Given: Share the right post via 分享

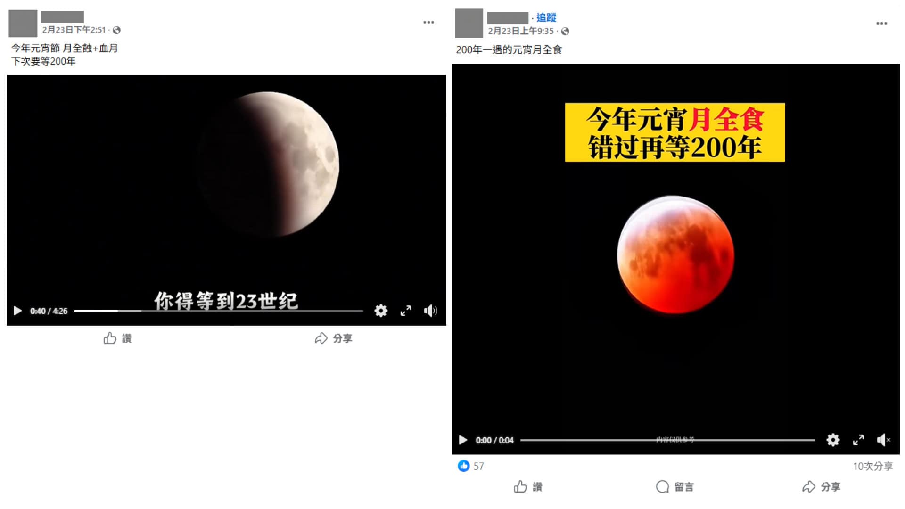Looking at the screenshot, I should pyautogui.click(x=822, y=486).
